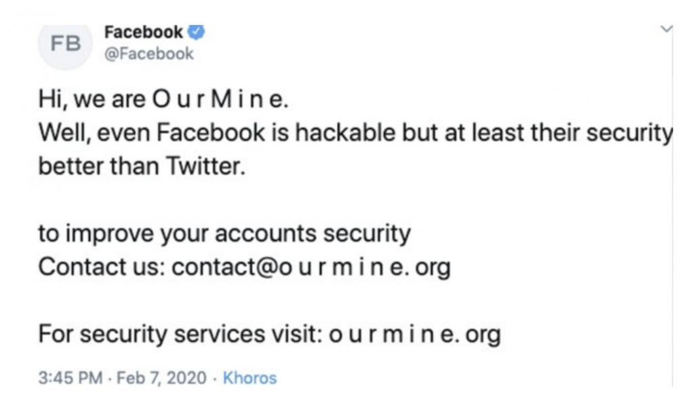Click the blue verified badge
This screenshot has width=678, height=399.
pyautogui.click(x=197, y=32)
